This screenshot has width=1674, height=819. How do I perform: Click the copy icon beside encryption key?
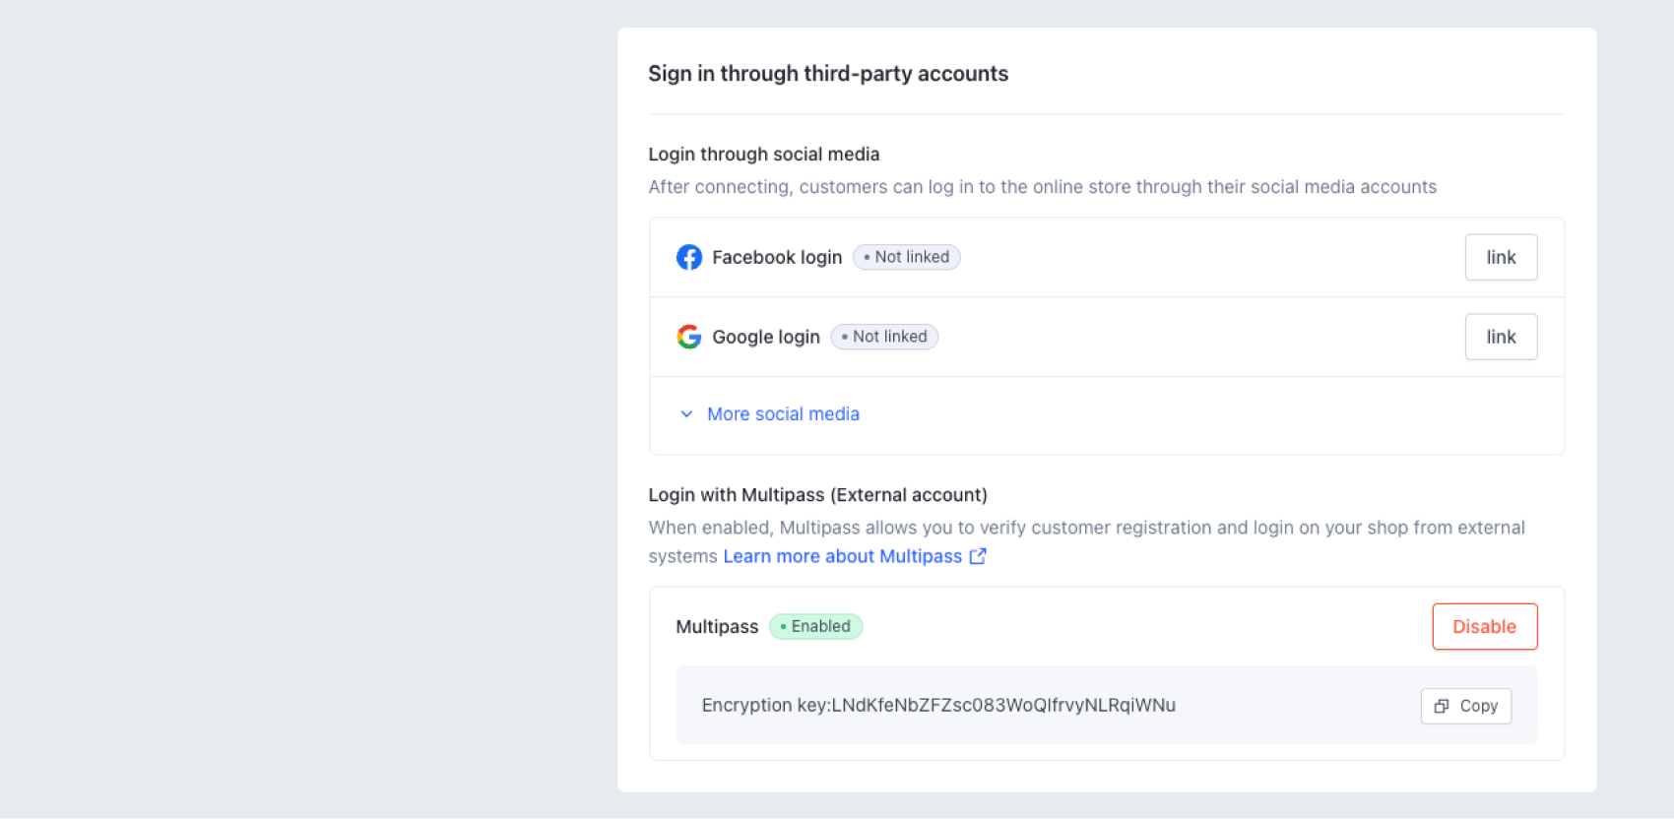[x=1442, y=706]
